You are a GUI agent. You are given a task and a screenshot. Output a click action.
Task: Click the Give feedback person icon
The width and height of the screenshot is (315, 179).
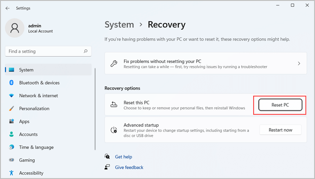pos(107,167)
